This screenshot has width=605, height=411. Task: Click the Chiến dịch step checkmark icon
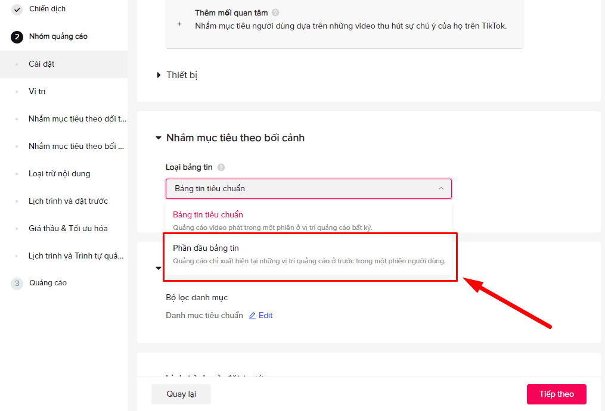pos(17,10)
